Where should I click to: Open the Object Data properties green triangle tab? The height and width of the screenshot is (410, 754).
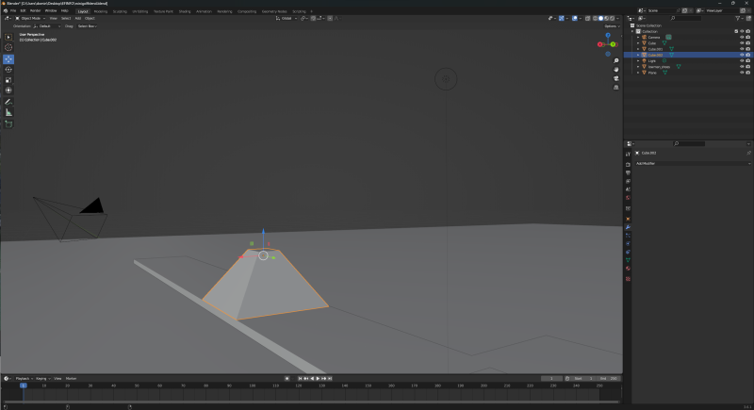(x=628, y=260)
